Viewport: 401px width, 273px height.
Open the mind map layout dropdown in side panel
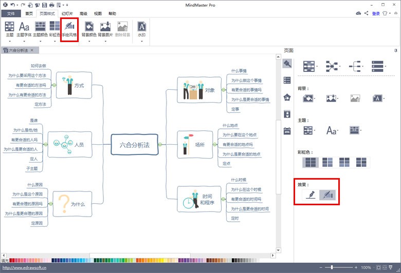pos(310,66)
